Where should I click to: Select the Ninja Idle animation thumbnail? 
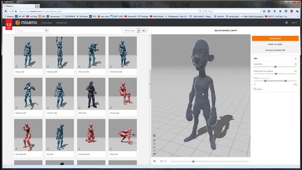(x=123, y=135)
